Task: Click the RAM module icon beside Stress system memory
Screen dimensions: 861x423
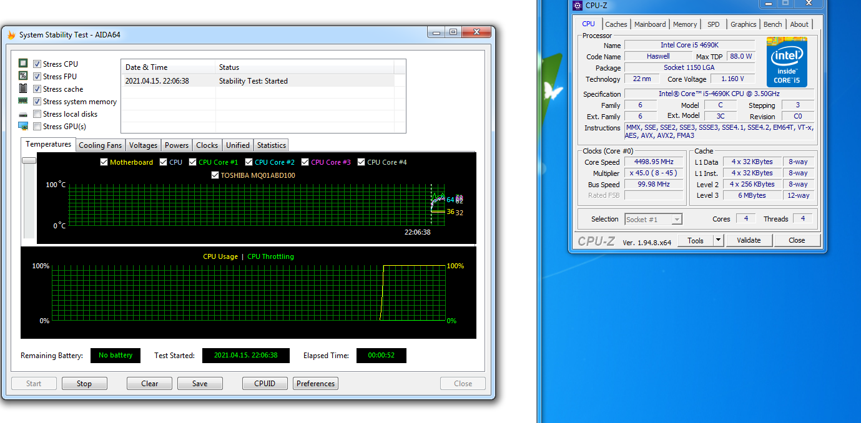Action: pyautogui.click(x=23, y=101)
